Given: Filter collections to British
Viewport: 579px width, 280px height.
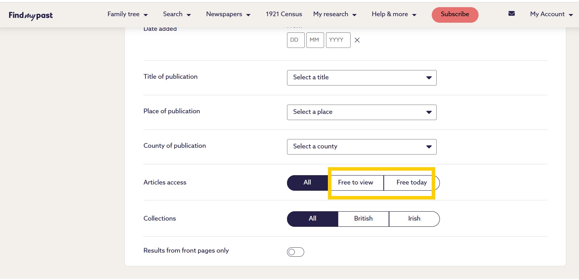Looking at the screenshot, I should (363, 219).
